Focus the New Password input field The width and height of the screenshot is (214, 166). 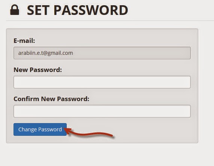point(102,82)
